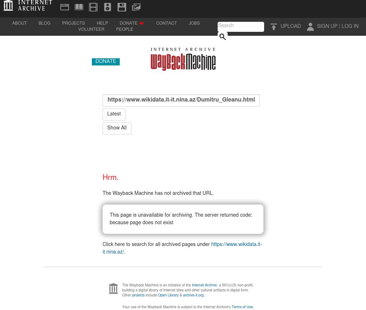Open the Web media type icon

(65, 7)
